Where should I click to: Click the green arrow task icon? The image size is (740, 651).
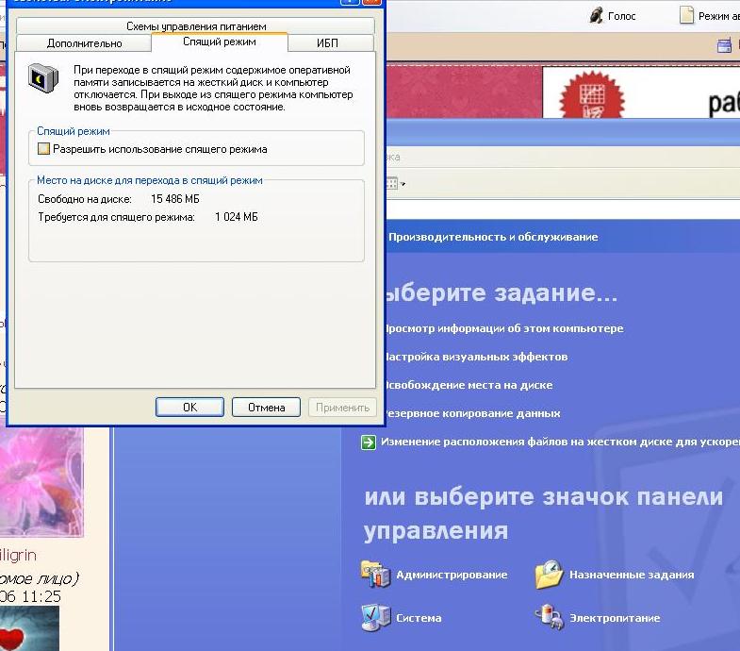tap(368, 442)
